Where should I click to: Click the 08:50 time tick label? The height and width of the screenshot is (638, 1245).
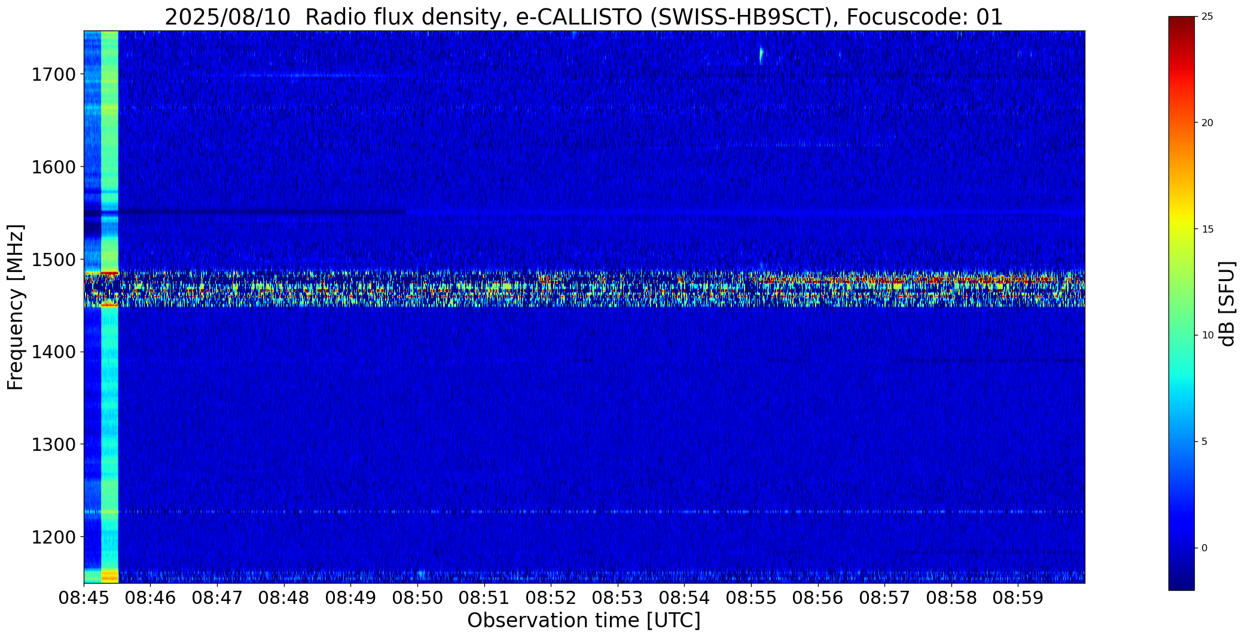coord(417,597)
